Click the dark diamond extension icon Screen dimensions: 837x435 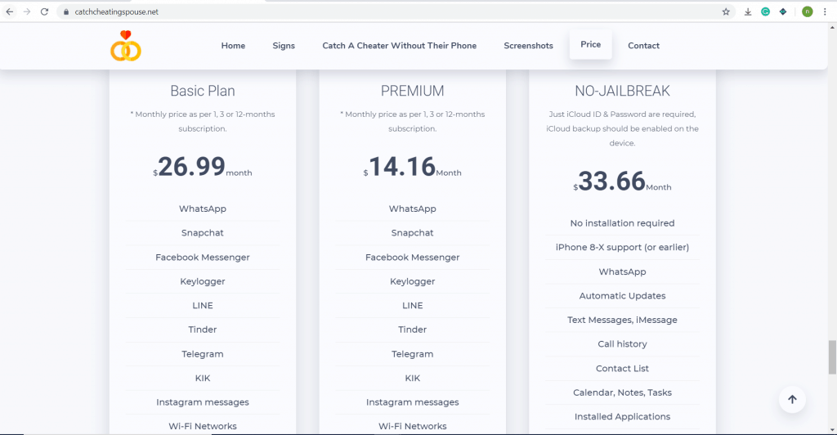point(783,11)
